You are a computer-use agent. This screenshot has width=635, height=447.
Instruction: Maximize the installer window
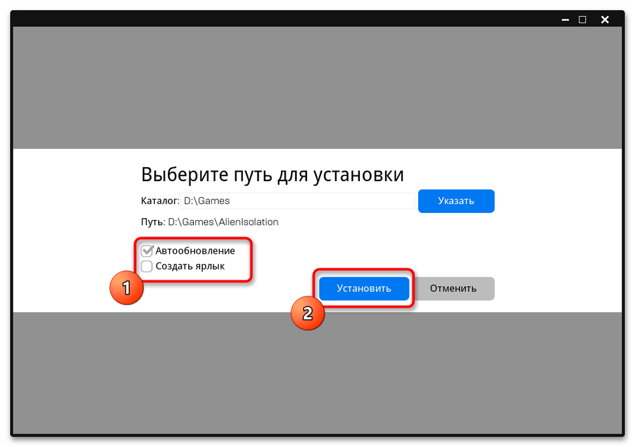tap(582, 20)
